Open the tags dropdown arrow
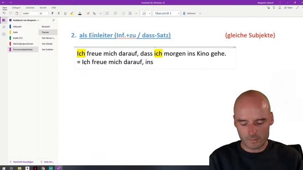 (150, 14)
